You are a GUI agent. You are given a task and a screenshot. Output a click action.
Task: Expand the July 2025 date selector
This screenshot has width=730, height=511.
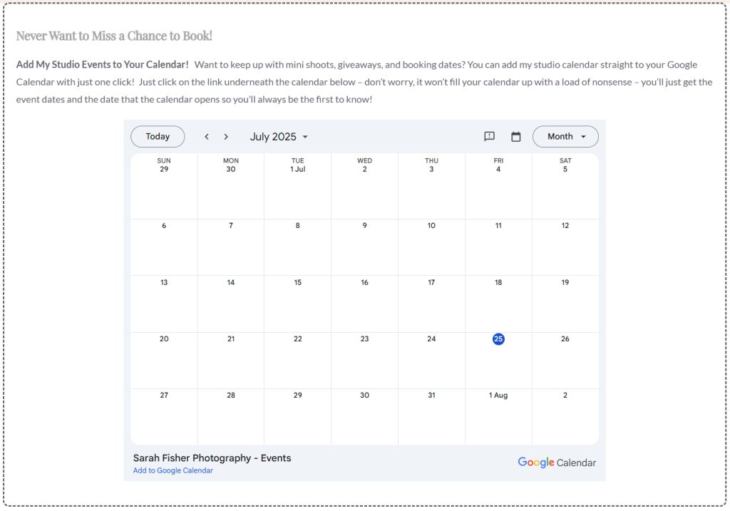click(279, 137)
